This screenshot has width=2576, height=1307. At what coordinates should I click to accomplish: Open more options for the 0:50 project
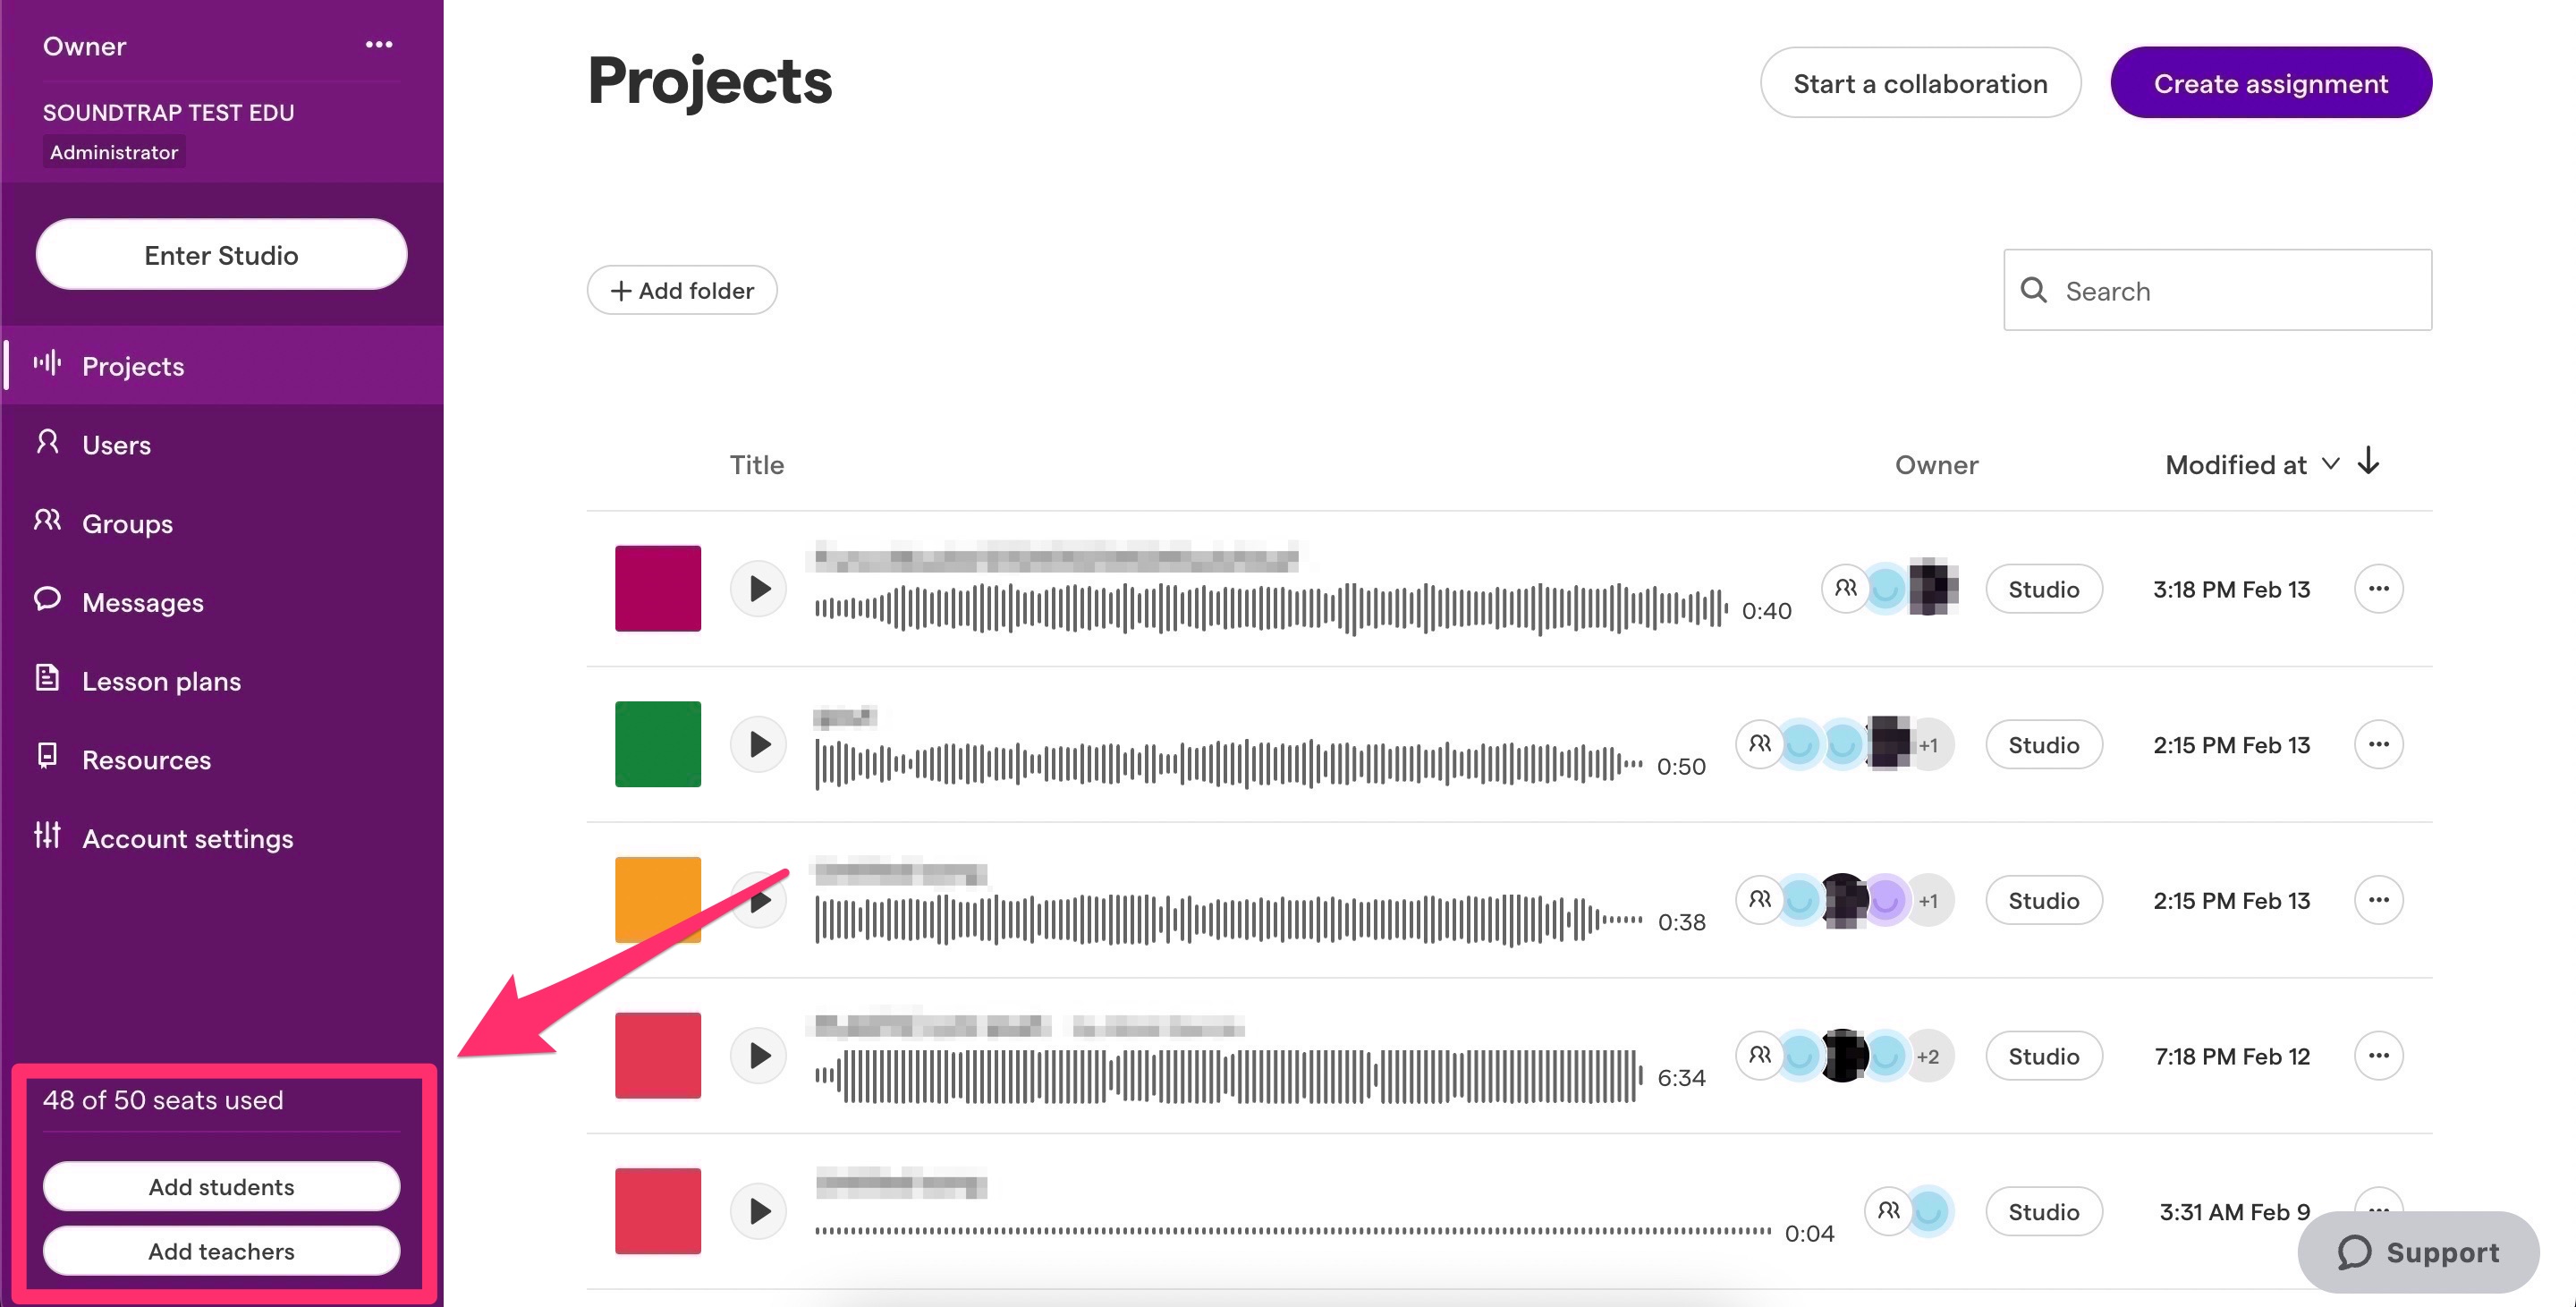[x=2379, y=744]
